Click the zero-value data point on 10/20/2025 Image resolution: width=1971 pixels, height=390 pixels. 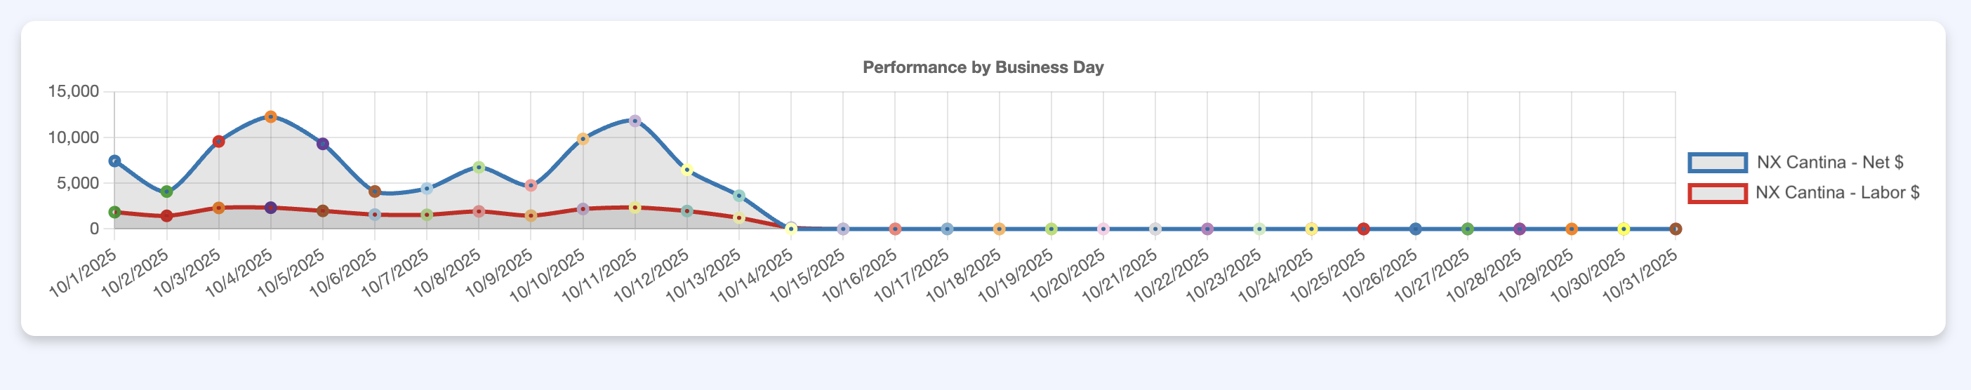(x=1103, y=229)
